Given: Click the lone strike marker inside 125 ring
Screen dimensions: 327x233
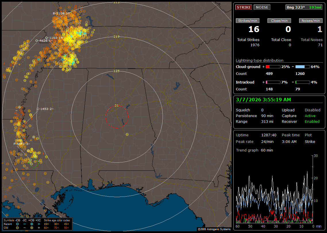Looking at the screenshot, I should [x=127, y=134].
